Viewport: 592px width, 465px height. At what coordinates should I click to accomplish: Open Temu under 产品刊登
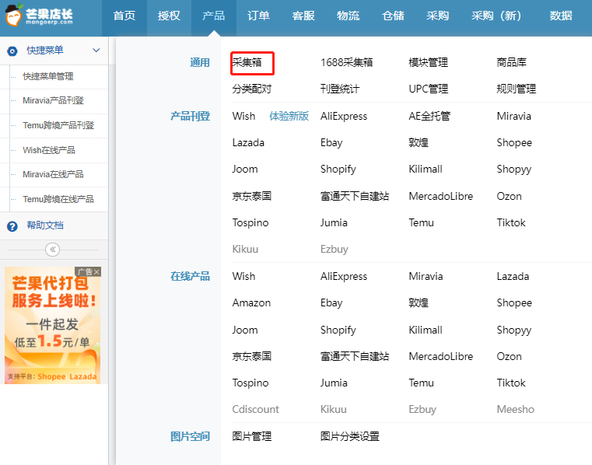tap(421, 222)
